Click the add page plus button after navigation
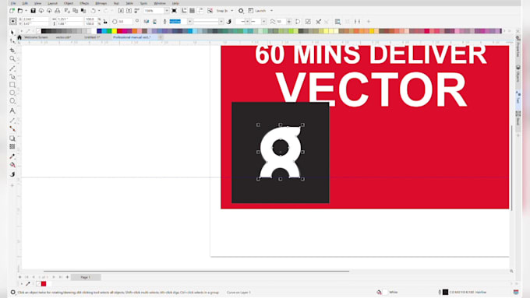The width and height of the screenshot is (530, 298). [x=67, y=277]
